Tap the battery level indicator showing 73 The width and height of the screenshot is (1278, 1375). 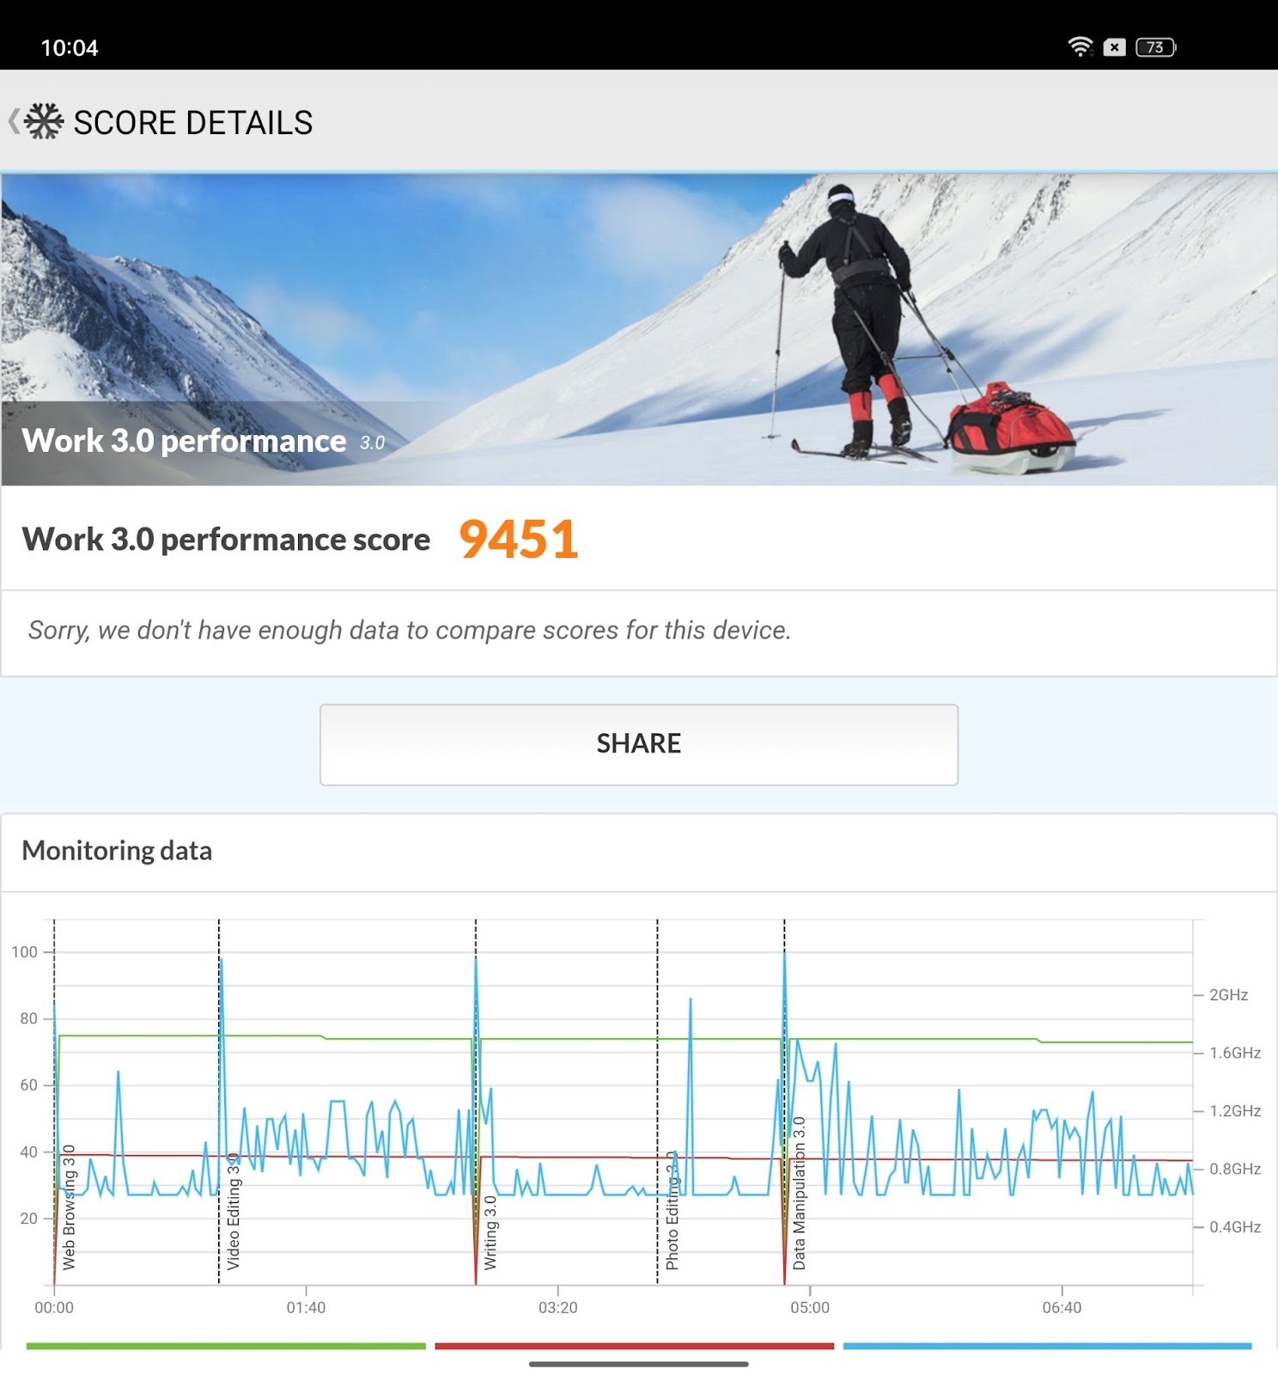[x=1156, y=47]
